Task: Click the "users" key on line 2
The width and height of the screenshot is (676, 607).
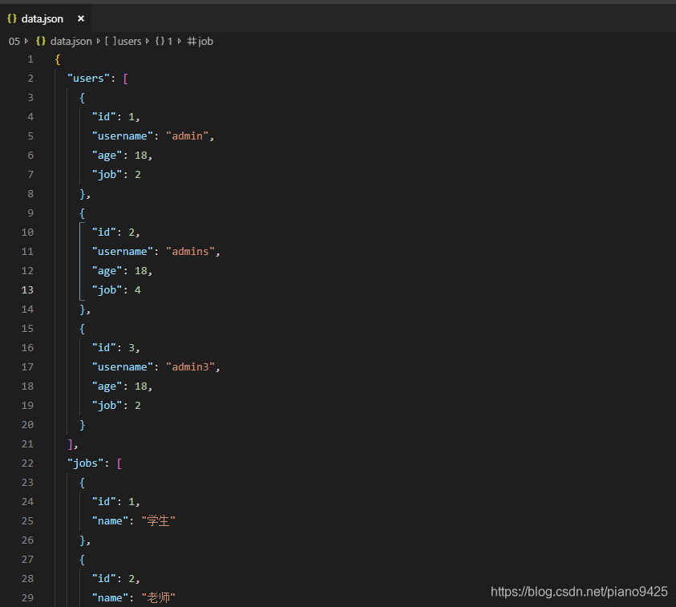Action: tap(88, 79)
